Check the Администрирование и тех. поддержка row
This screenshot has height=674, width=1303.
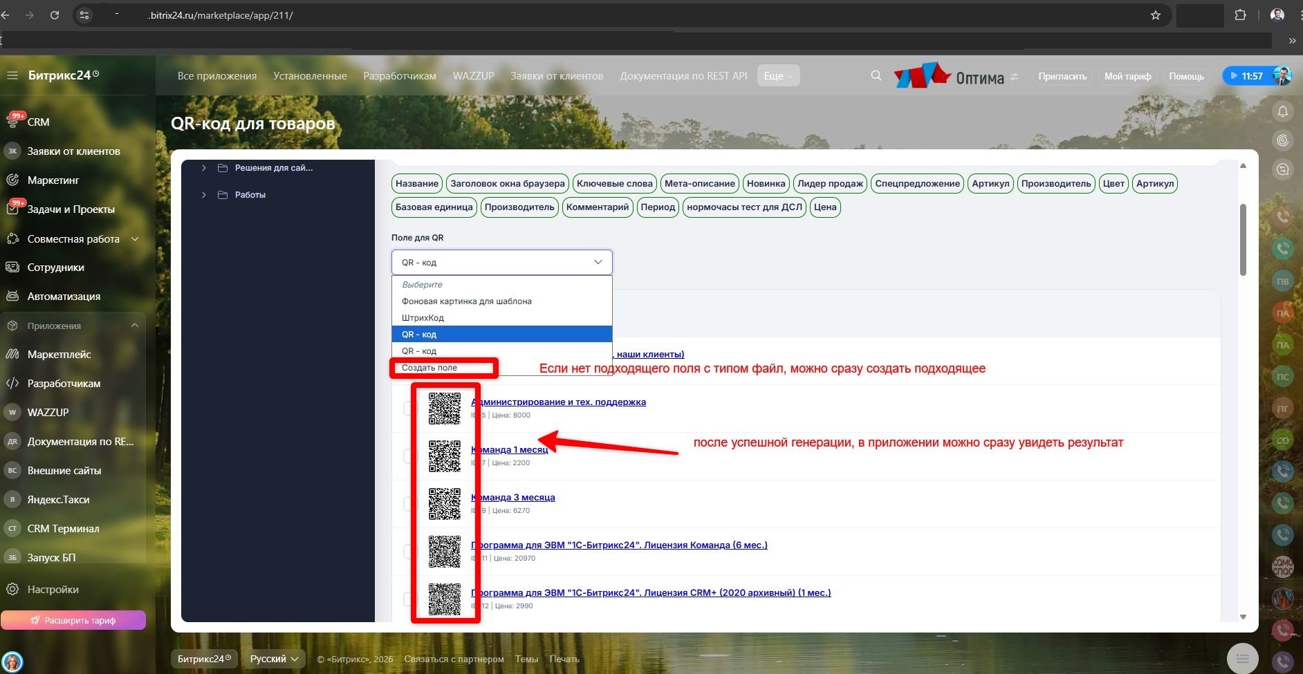pos(409,409)
